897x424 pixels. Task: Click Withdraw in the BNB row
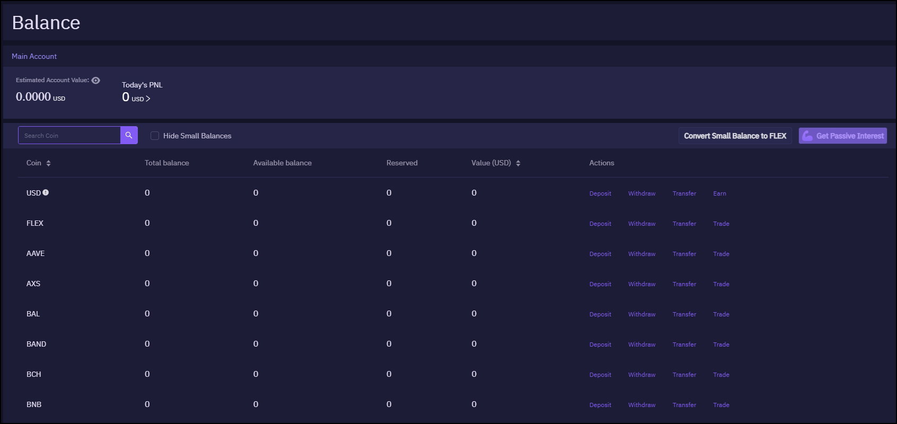pos(642,405)
